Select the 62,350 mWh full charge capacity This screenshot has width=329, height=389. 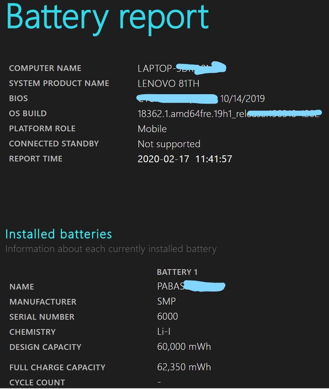[184, 367]
